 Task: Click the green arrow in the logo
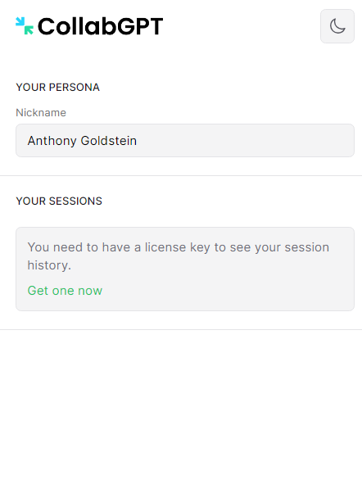coord(29,30)
